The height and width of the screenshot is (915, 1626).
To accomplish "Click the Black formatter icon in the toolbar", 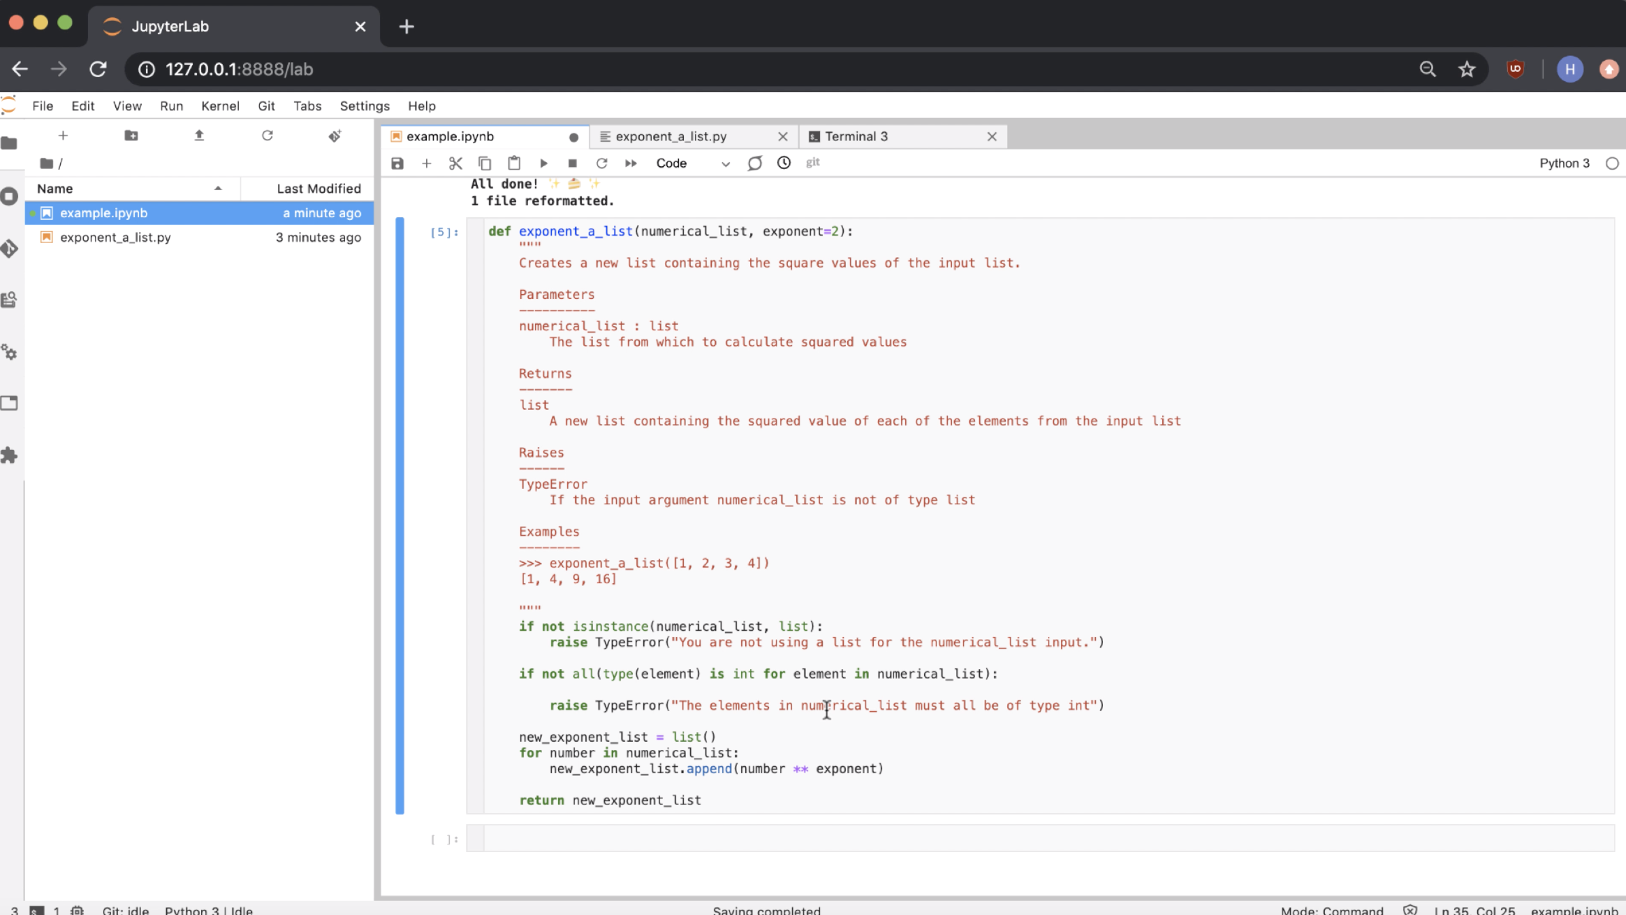I will tap(754, 163).
